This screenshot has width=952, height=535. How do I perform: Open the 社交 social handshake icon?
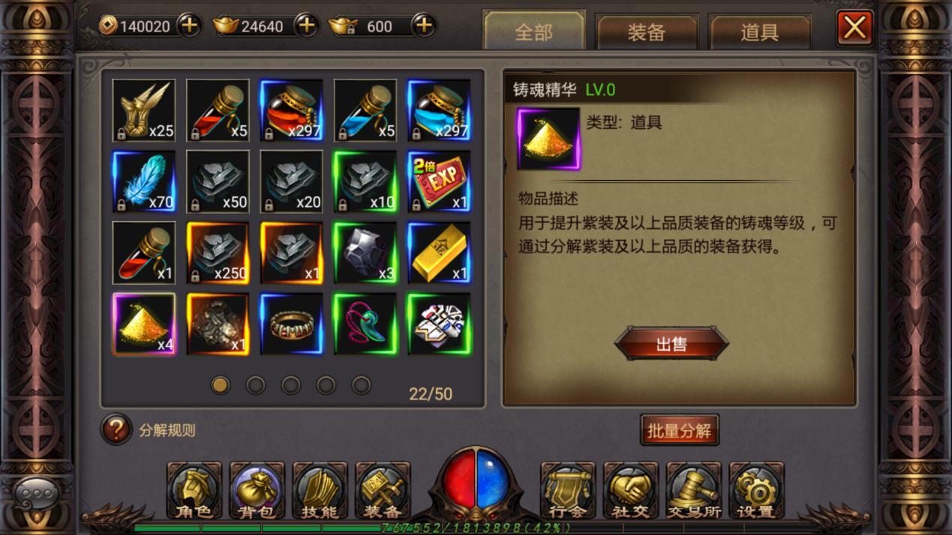[x=631, y=491]
